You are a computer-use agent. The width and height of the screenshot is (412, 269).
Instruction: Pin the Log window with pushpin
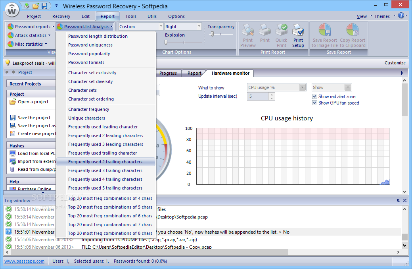pos(399,201)
